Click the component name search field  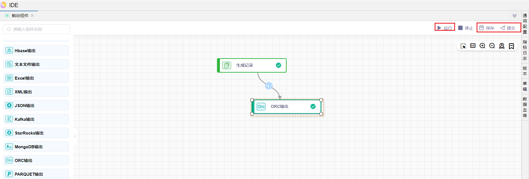click(x=36, y=29)
